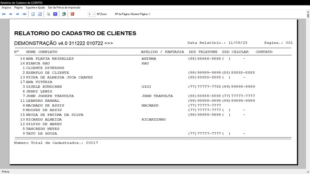Screen dimensions: 310x174
Task: Click phone (66) 66666-6666
Action: [205, 59]
